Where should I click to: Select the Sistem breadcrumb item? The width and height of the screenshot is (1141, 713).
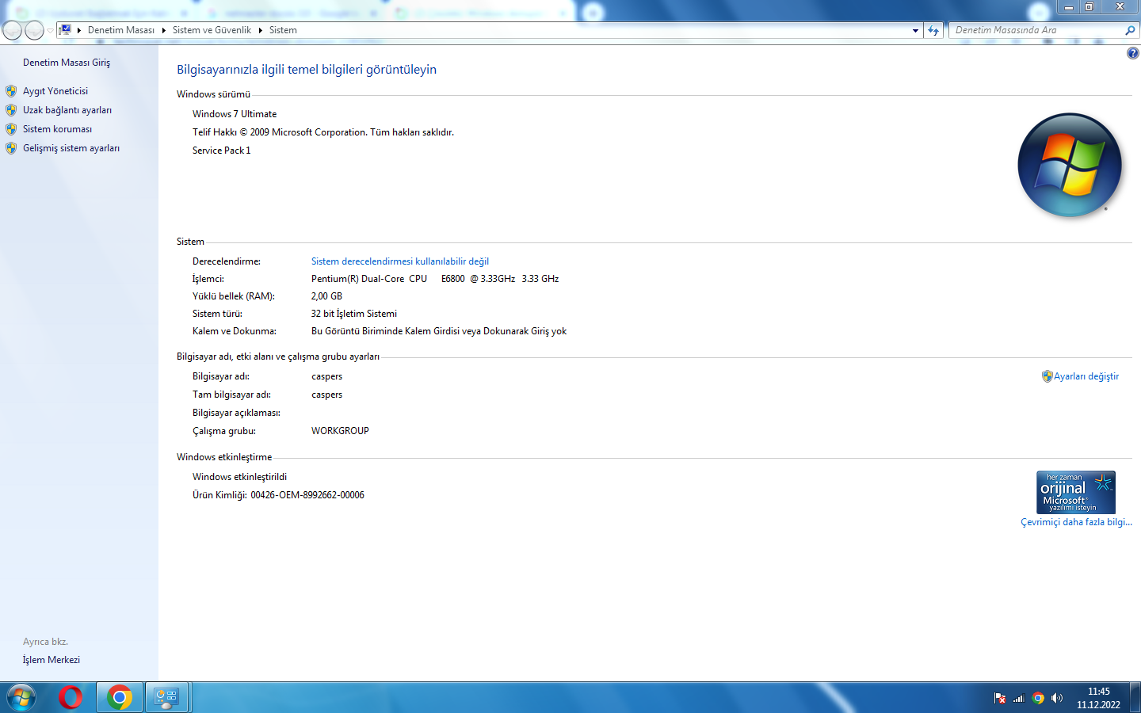[x=283, y=30]
